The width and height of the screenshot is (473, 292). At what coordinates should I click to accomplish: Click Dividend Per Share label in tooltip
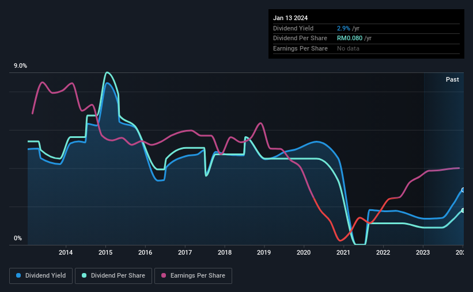coord(300,39)
